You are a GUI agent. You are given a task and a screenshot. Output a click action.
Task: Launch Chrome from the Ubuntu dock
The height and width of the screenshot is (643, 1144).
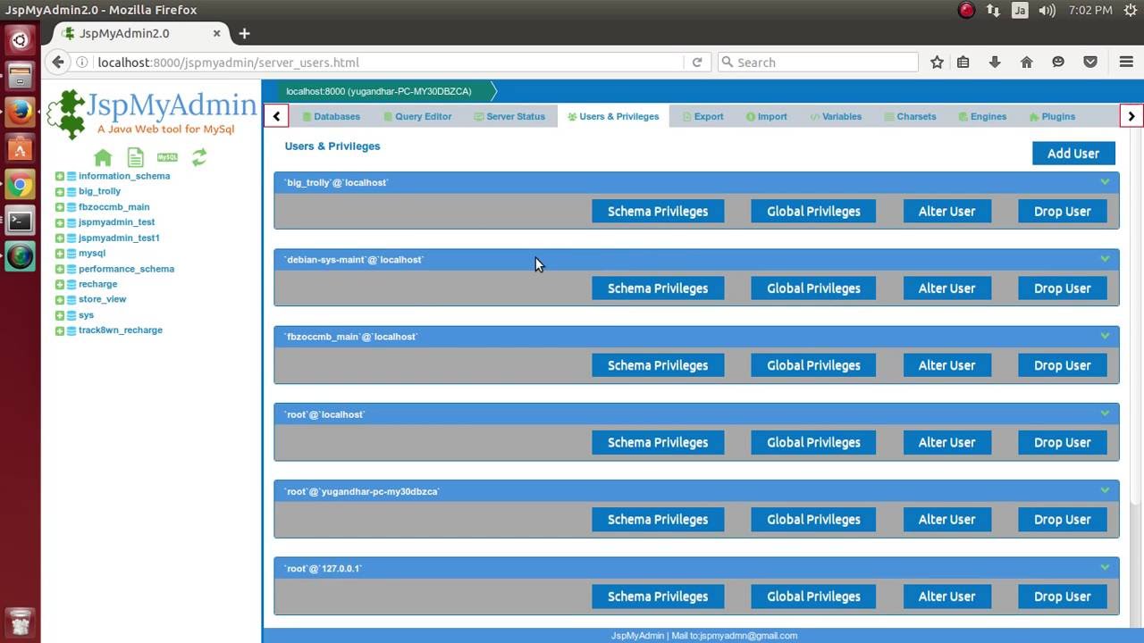click(20, 186)
